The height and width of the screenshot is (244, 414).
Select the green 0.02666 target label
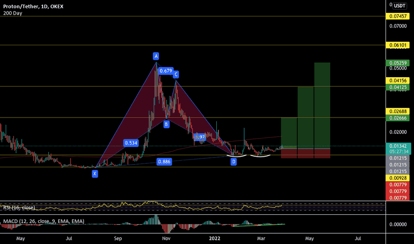(x=398, y=118)
